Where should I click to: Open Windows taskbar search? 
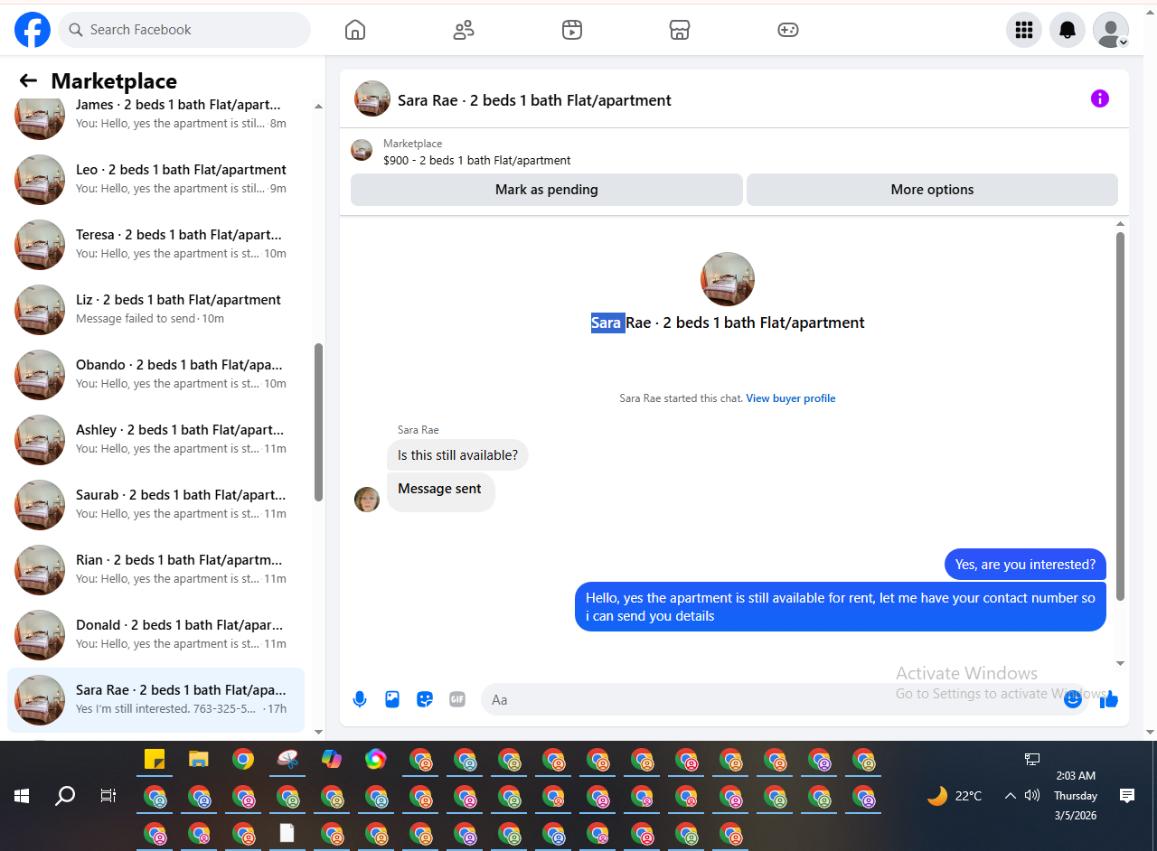(x=65, y=796)
